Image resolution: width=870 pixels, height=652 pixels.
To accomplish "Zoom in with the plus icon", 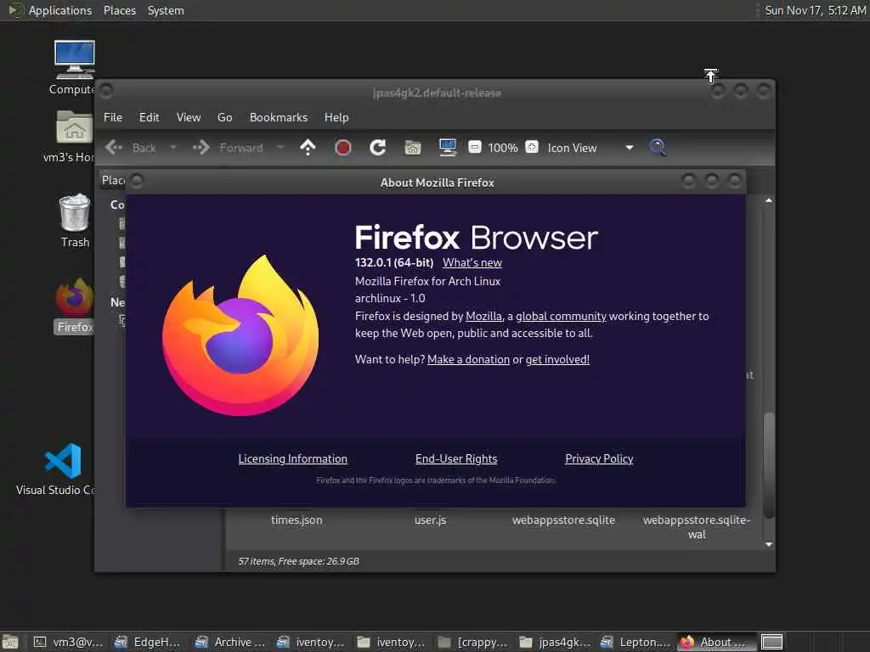I will 532,147.
